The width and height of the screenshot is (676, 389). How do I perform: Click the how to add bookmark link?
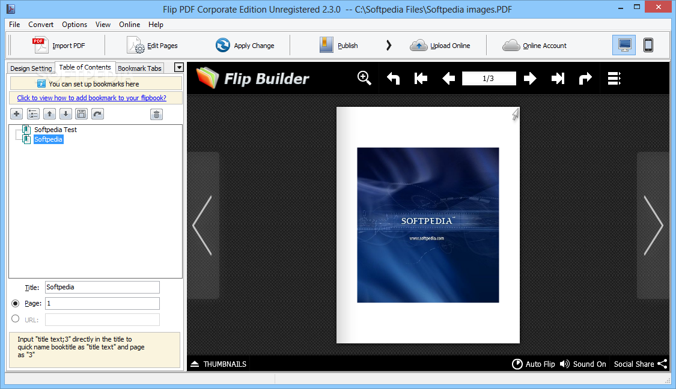[x=91, y=98]
